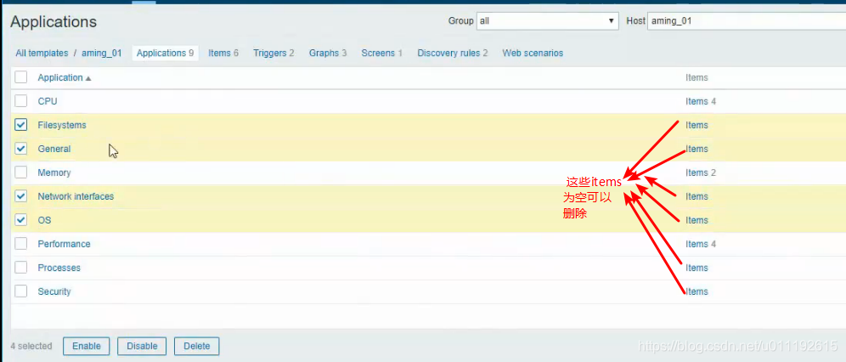This screenshot has width=846, height=362.
Task: Open the Items link in OS row
Action: point(697,220)
